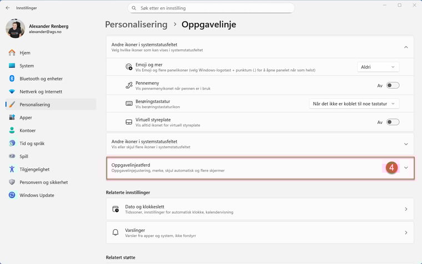Open Varslinger related setting
The width and height of the screenshot is (422, 264).
tap(260, 232)
